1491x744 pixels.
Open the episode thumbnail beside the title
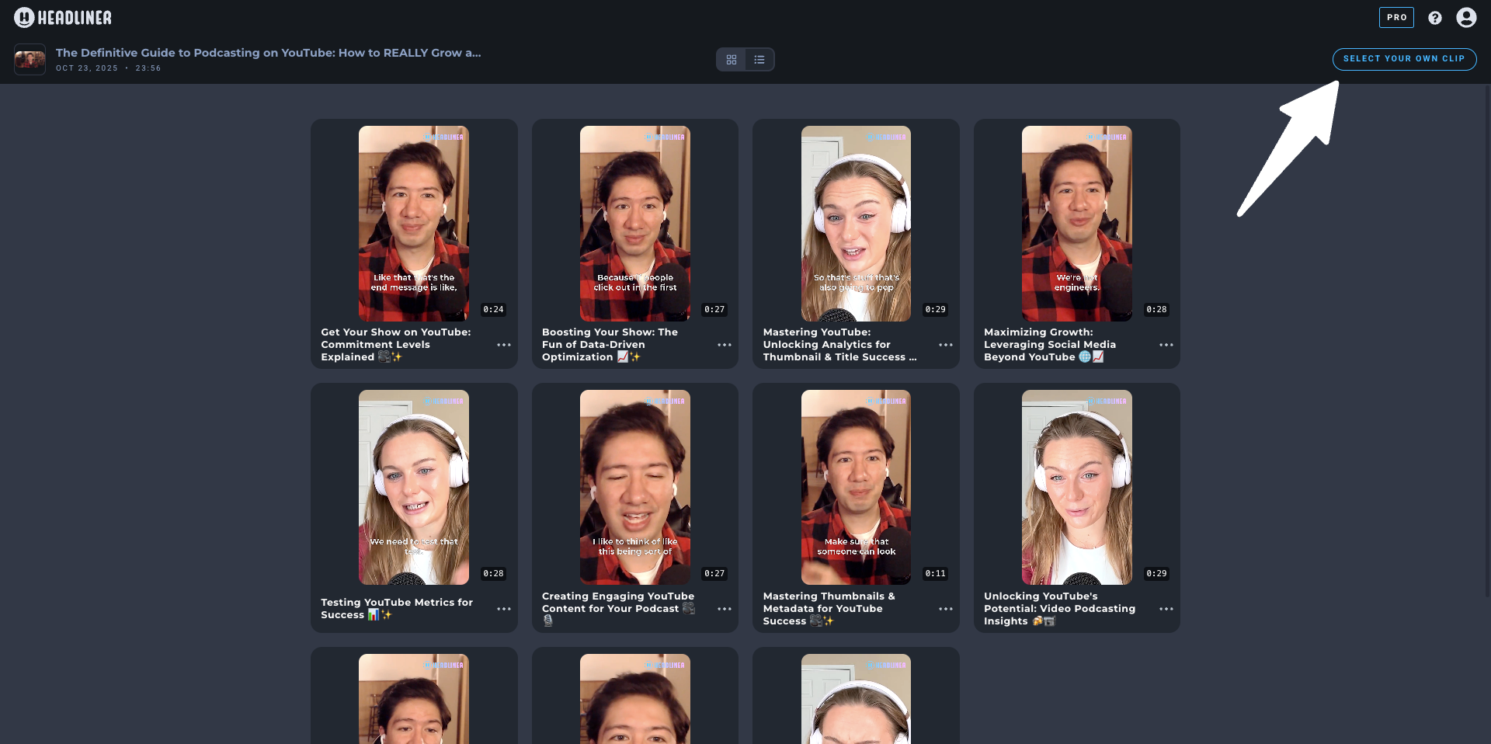30,60
